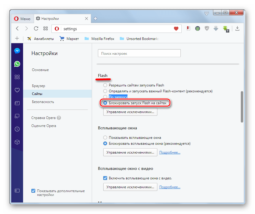The width and height of the screenshot is (255, 214).
Task: Click the 'Поиск настроек' search field
Action: coord(139,54)
